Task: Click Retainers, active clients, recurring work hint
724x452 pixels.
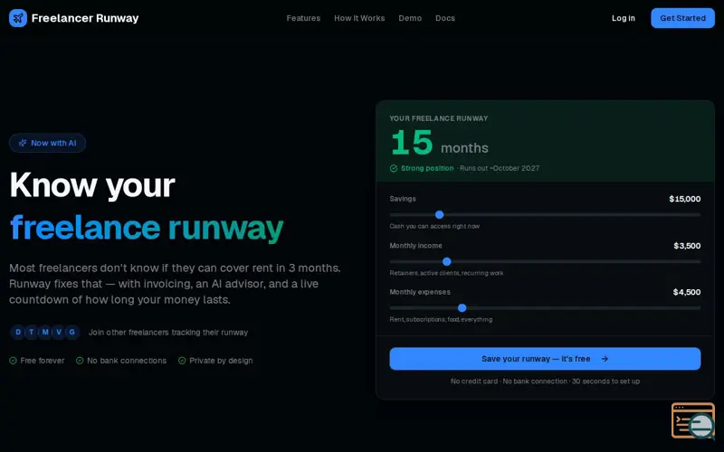Action: (x=446, y=273)
